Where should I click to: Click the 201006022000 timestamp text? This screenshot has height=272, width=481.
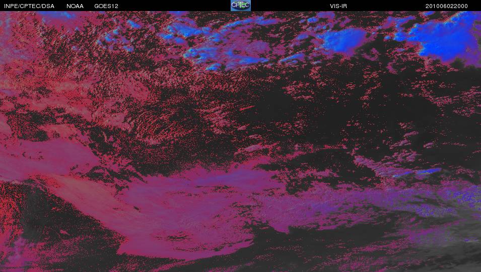pyautogui.click(x=447, y=6)
